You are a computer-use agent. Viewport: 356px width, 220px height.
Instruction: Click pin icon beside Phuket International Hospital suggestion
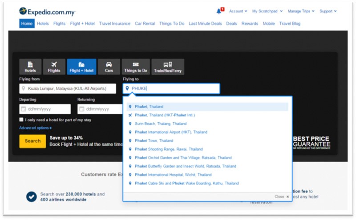pos(130,175)
